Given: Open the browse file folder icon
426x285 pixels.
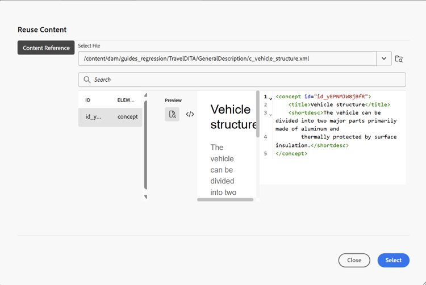Looking at the screenshot, I should (399, 58).
